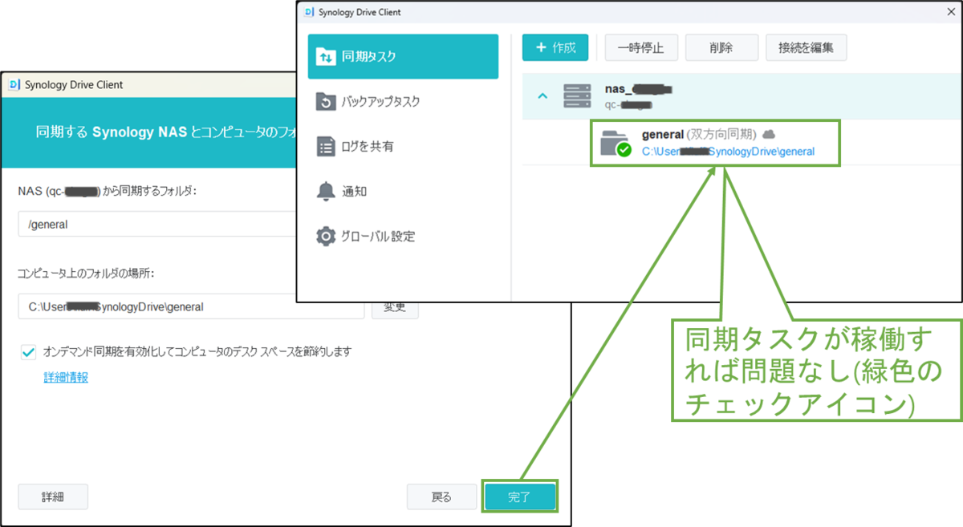Viewport: 963px width, 527px height.
Task: Click the NAS server icon
Action: click(x=576, y=96)
